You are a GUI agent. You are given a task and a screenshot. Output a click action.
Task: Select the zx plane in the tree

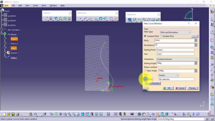(x=11, y=25)
